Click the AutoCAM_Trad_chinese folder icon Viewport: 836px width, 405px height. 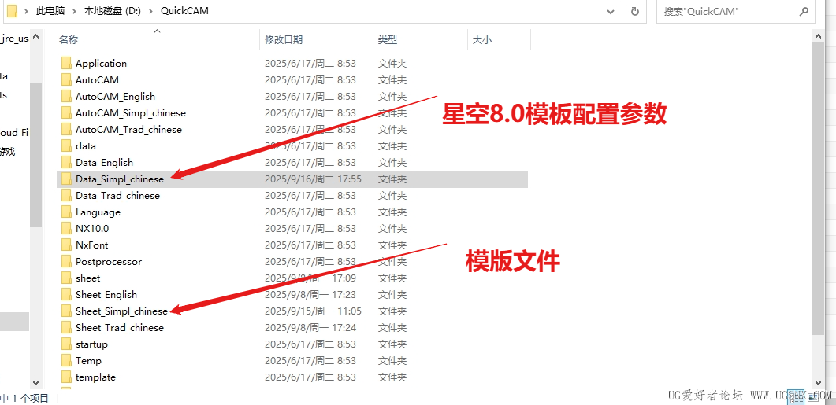coord(66,129)
